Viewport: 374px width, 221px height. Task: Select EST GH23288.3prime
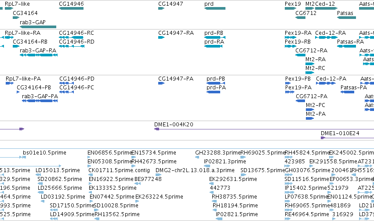pyautogui.click(x=218, y=153)
